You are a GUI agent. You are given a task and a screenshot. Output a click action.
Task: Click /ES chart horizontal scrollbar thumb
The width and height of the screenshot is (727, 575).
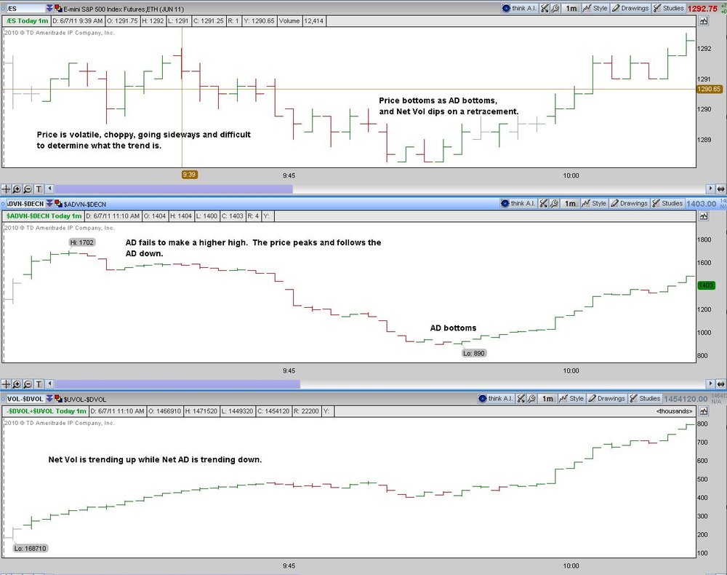tap(174, 189)
